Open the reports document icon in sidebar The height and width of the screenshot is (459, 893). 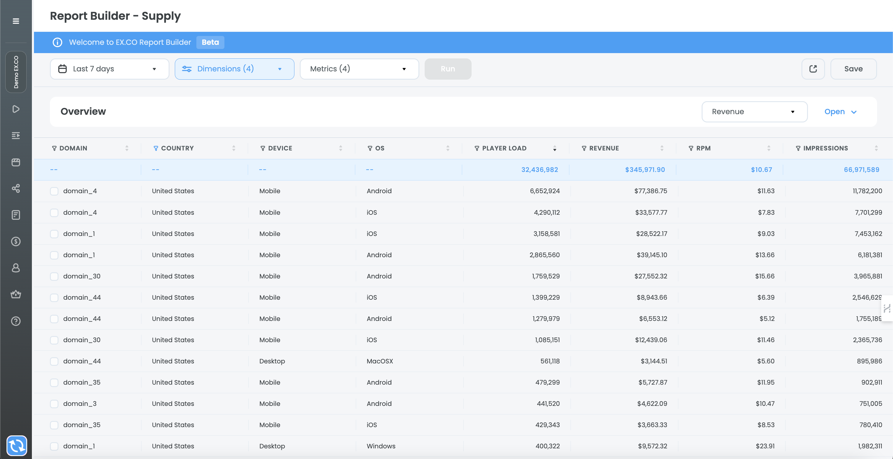(16, 215)
